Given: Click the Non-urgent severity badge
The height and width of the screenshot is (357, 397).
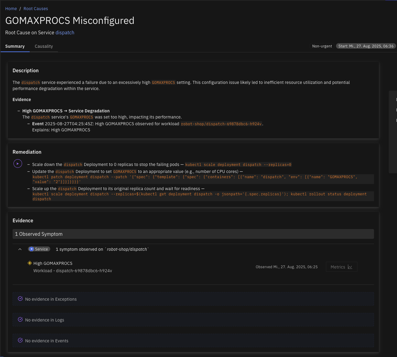Looking at the screenshot, I should [322, 46].
